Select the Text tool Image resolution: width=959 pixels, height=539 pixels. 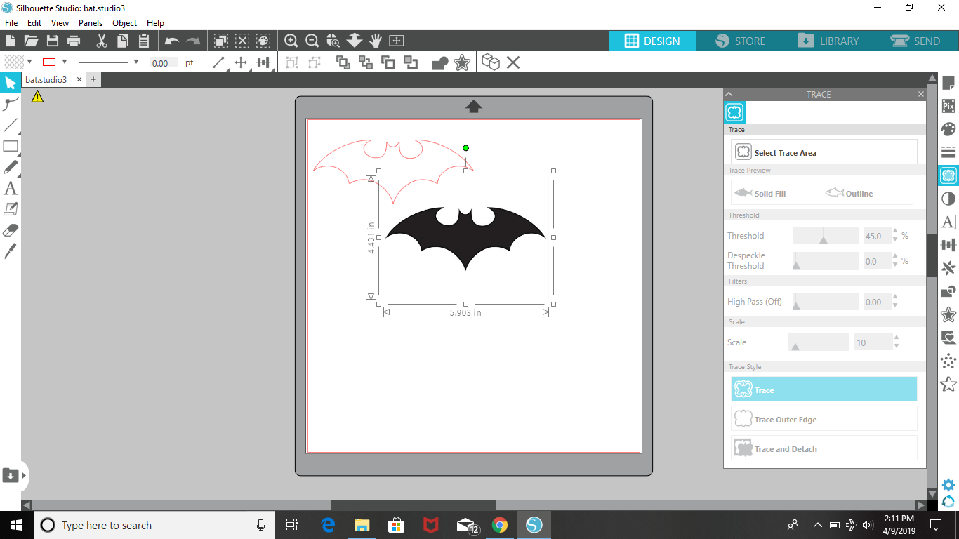pos(11,188)
